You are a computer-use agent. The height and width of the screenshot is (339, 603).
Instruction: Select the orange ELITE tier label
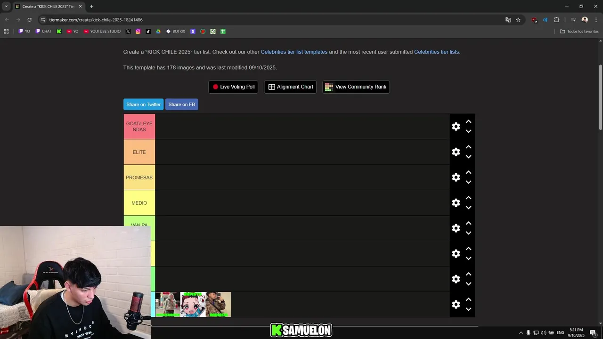pos(139,152)
